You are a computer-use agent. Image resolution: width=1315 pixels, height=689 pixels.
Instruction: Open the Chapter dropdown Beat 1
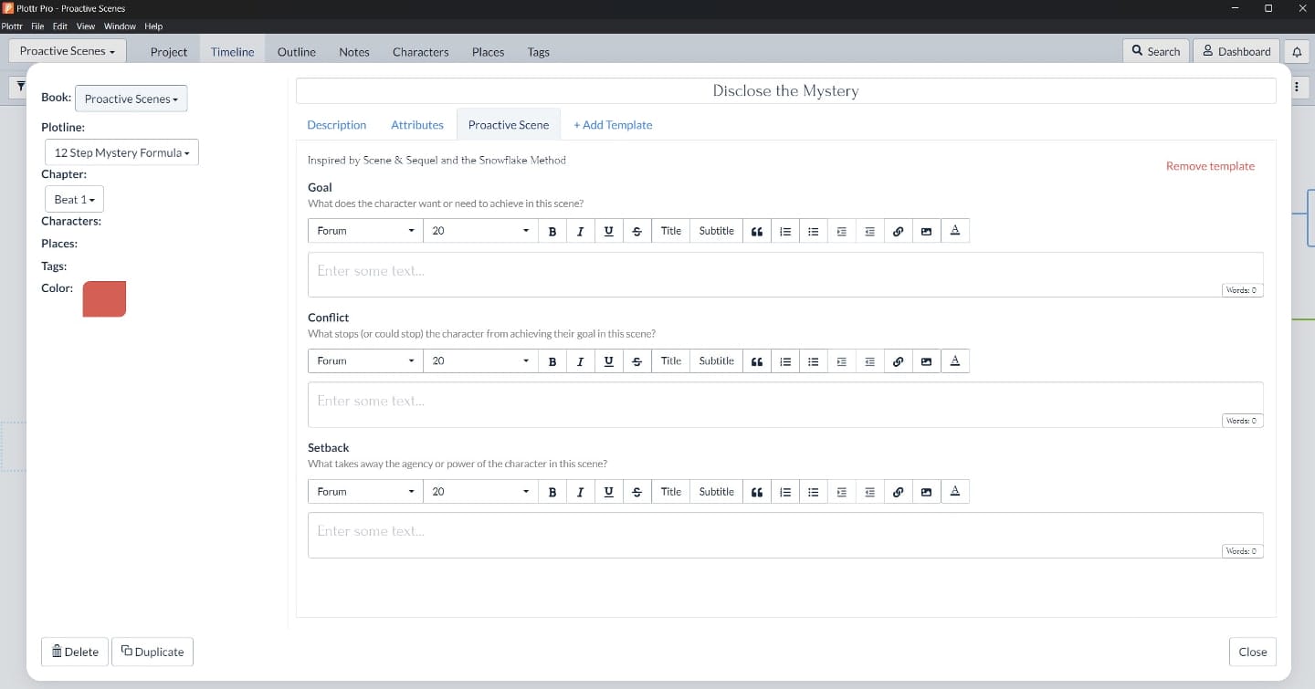coord(74,199)
